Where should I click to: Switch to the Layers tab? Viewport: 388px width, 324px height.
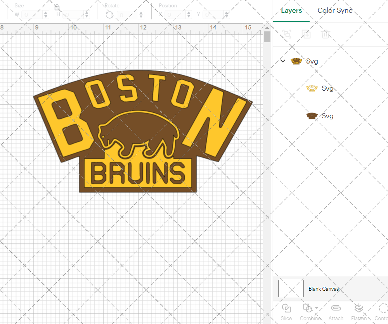coord(291,10)
